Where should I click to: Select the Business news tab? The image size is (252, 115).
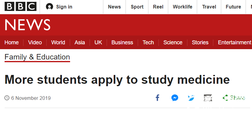click(x=122, y=42)
